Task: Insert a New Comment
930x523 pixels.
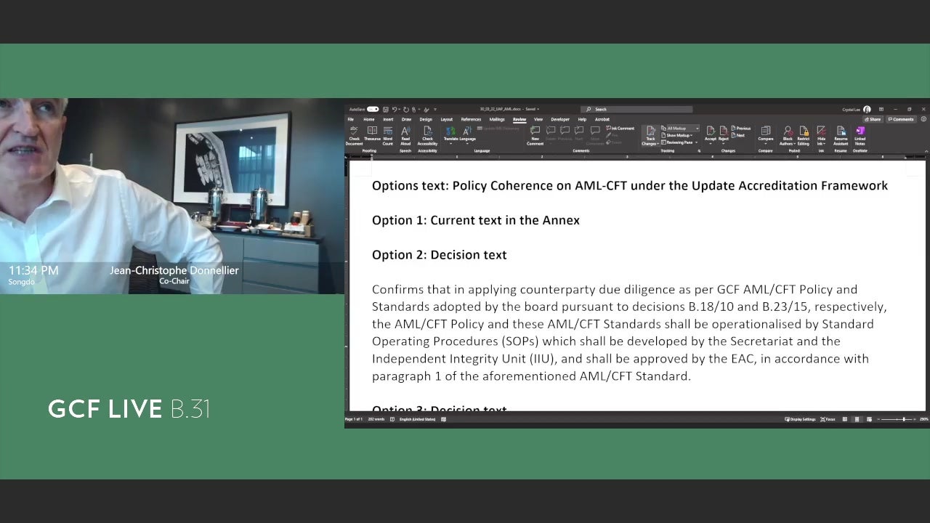Action: (x=535, y=135)
